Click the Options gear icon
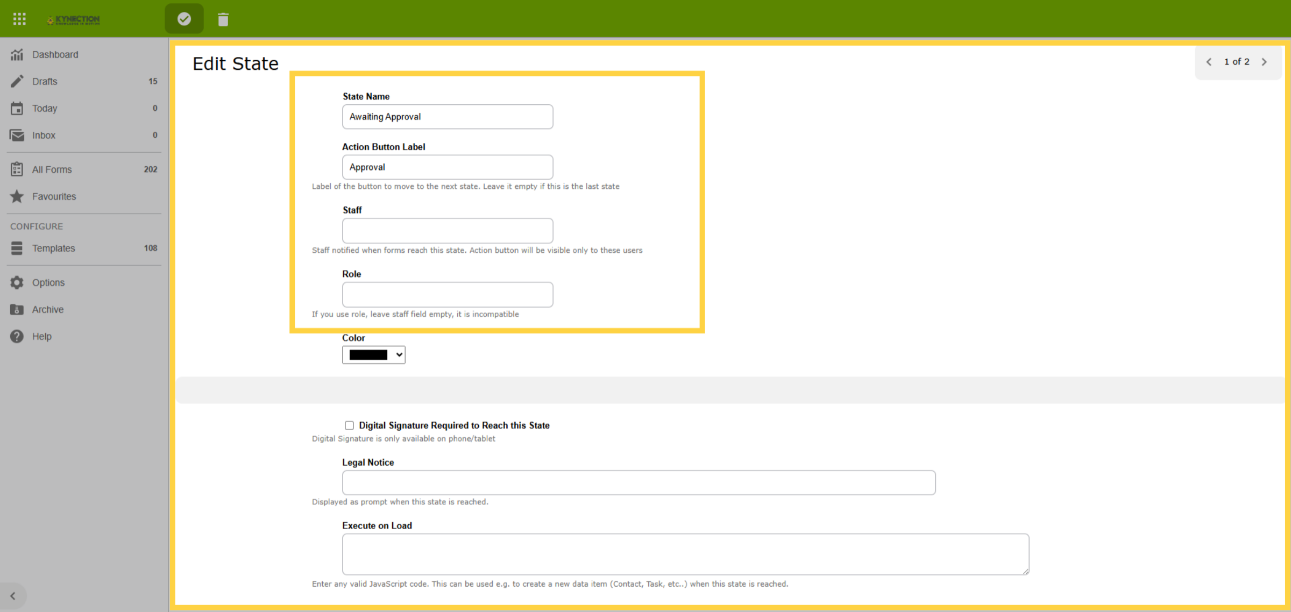 17,282
